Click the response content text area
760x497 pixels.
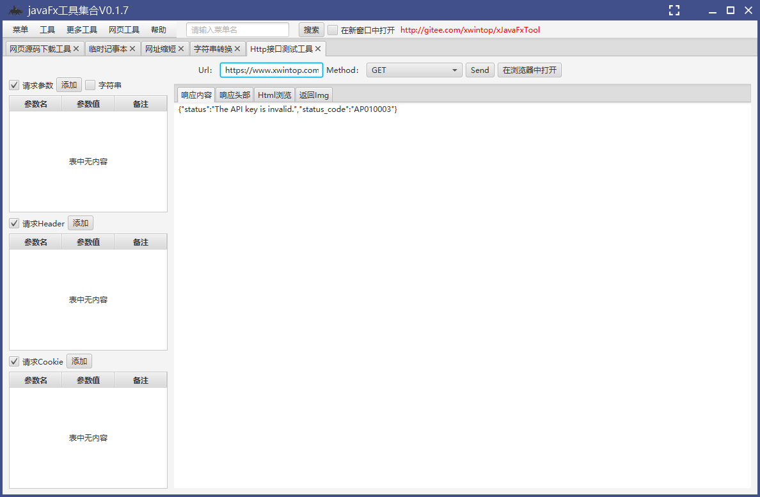[462, 295]
